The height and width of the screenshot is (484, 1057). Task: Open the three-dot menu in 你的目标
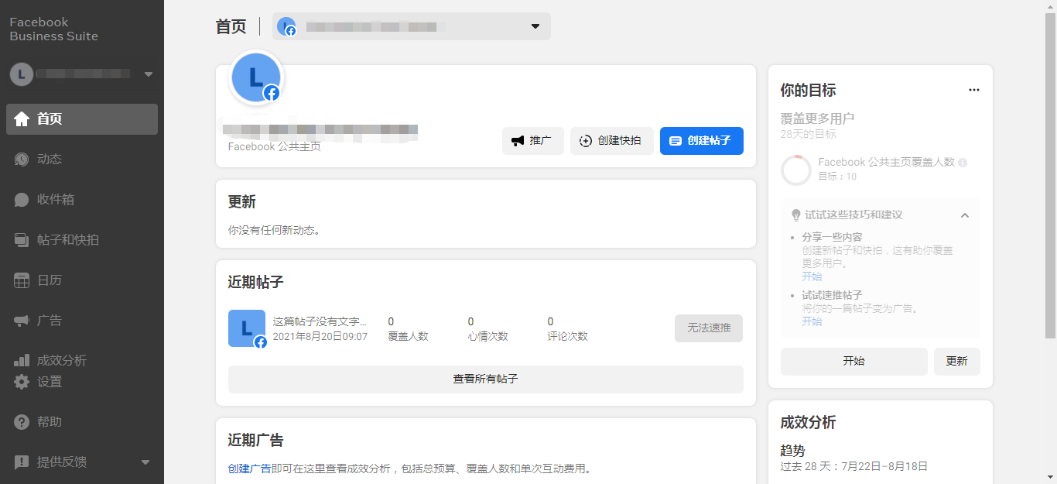pos(974,90)
